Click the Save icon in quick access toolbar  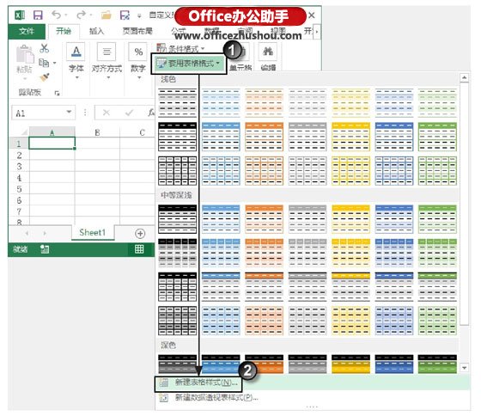tap(38, 15)
